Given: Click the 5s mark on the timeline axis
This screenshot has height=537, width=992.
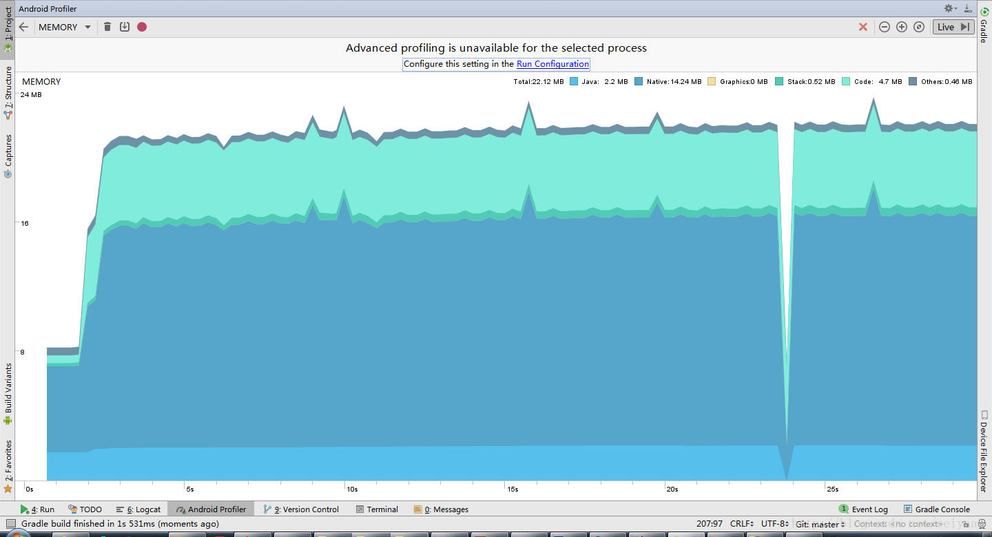Looking at the screenshot, I should coord(190,489).
